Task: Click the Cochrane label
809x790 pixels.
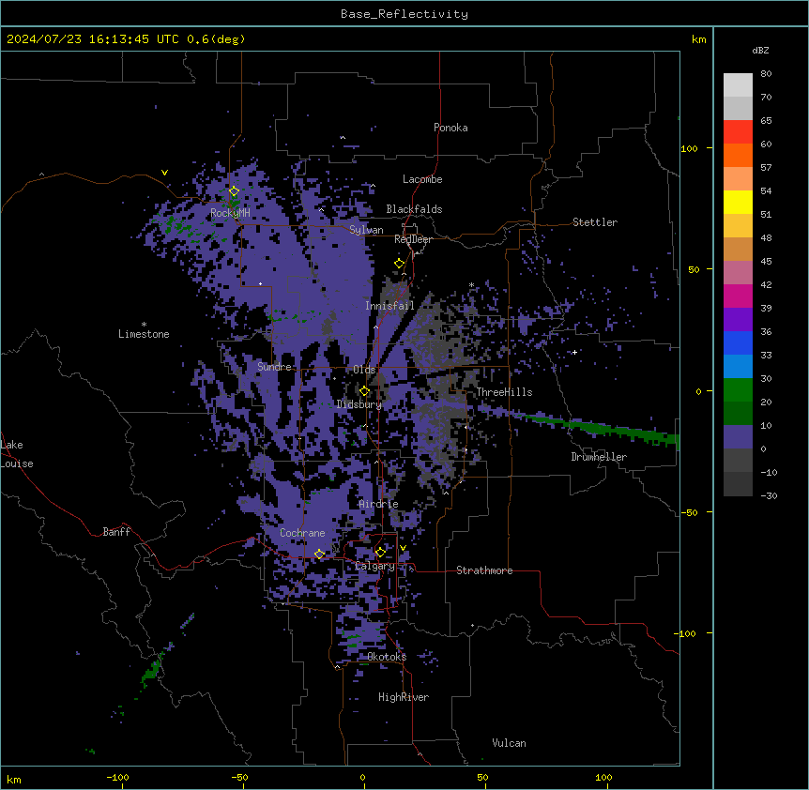Action: [302, 533]
